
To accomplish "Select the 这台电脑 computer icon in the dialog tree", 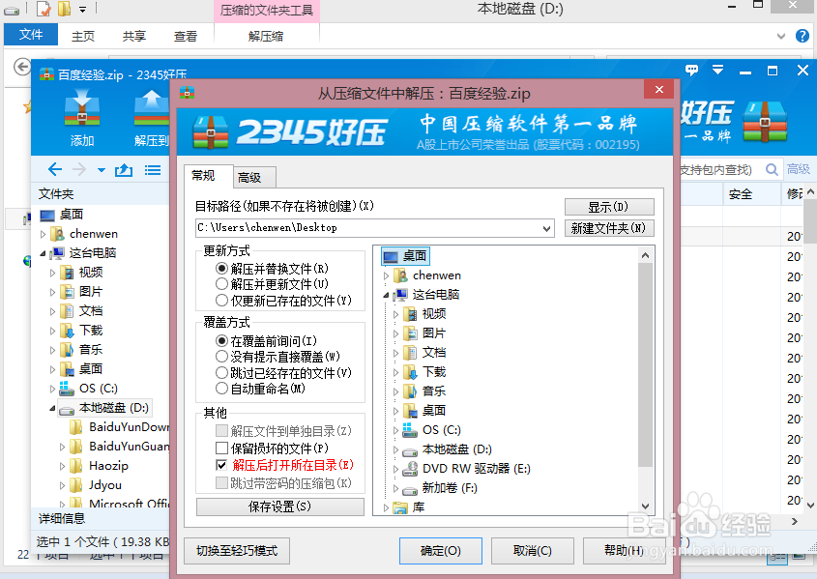I will click(x=400, y=295).
